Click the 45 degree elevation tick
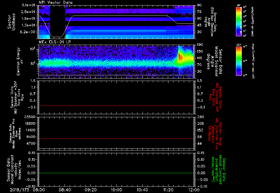The width and height of the screenshot is (280, 193). (199, 25)
